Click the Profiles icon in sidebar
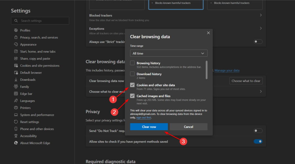Screen dimensions: 295x164 coord(16,31)
